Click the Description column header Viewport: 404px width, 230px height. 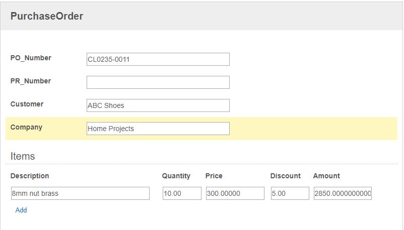pyautogui.click(x=30, y=176)
